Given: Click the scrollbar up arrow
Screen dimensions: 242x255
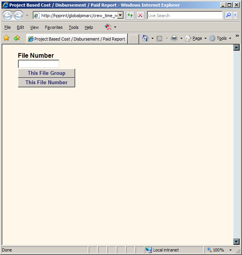Looking at the screenshot, I should (237, 48).
